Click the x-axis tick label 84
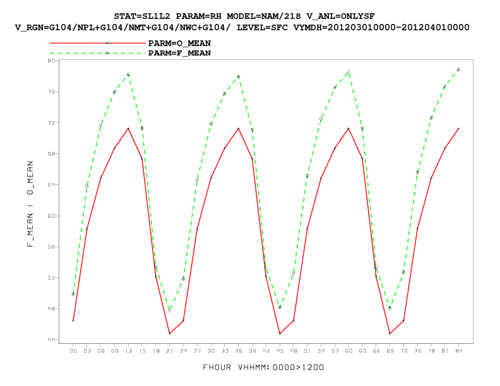This screenshot has height=386, width=500. coord(458,351)
